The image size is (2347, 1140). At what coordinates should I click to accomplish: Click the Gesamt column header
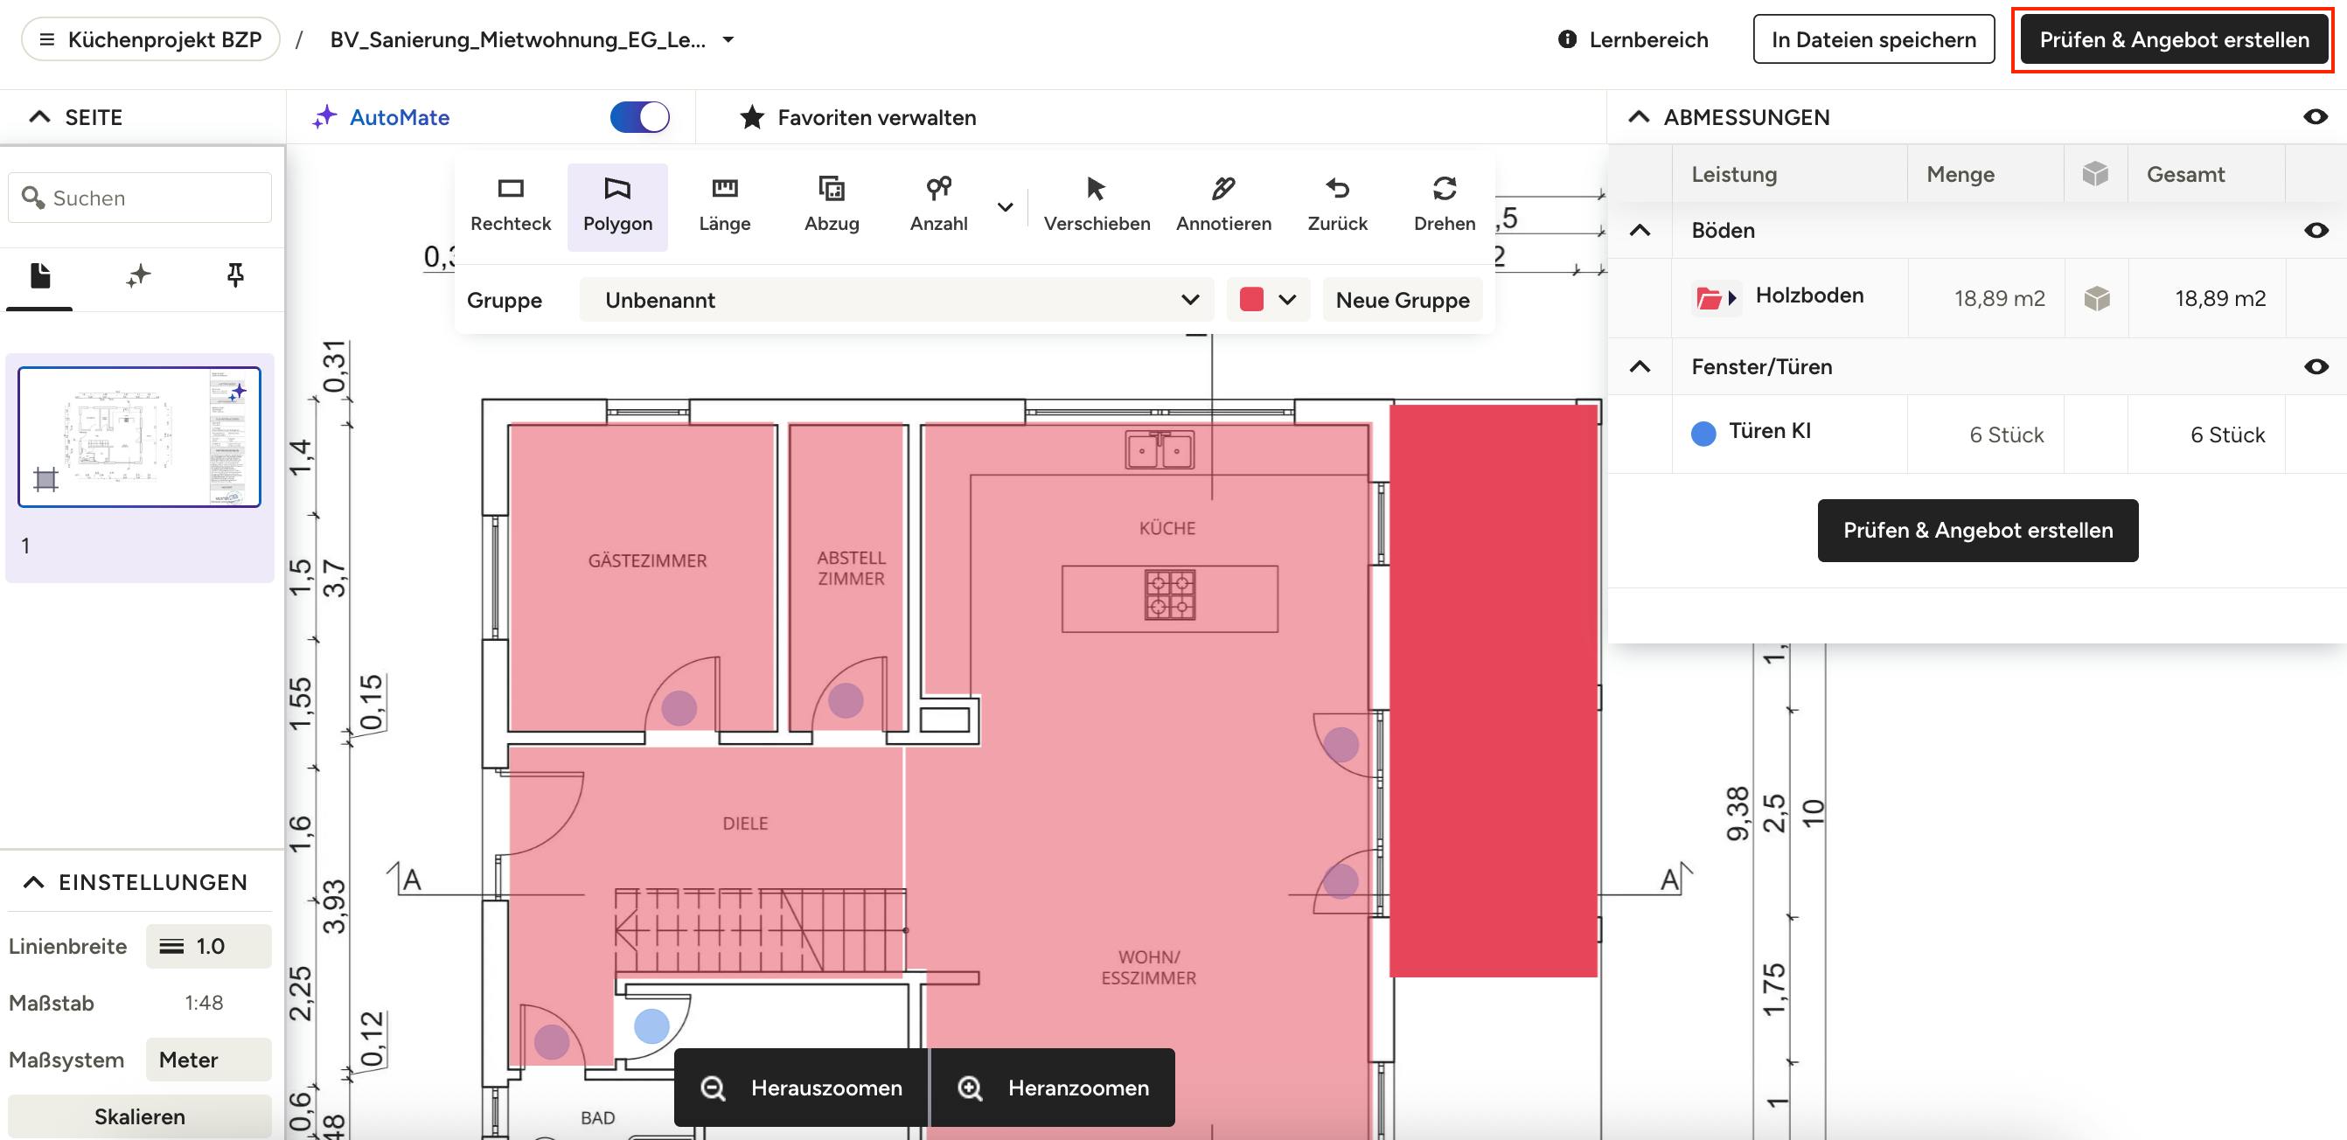tap(2185, 174)
